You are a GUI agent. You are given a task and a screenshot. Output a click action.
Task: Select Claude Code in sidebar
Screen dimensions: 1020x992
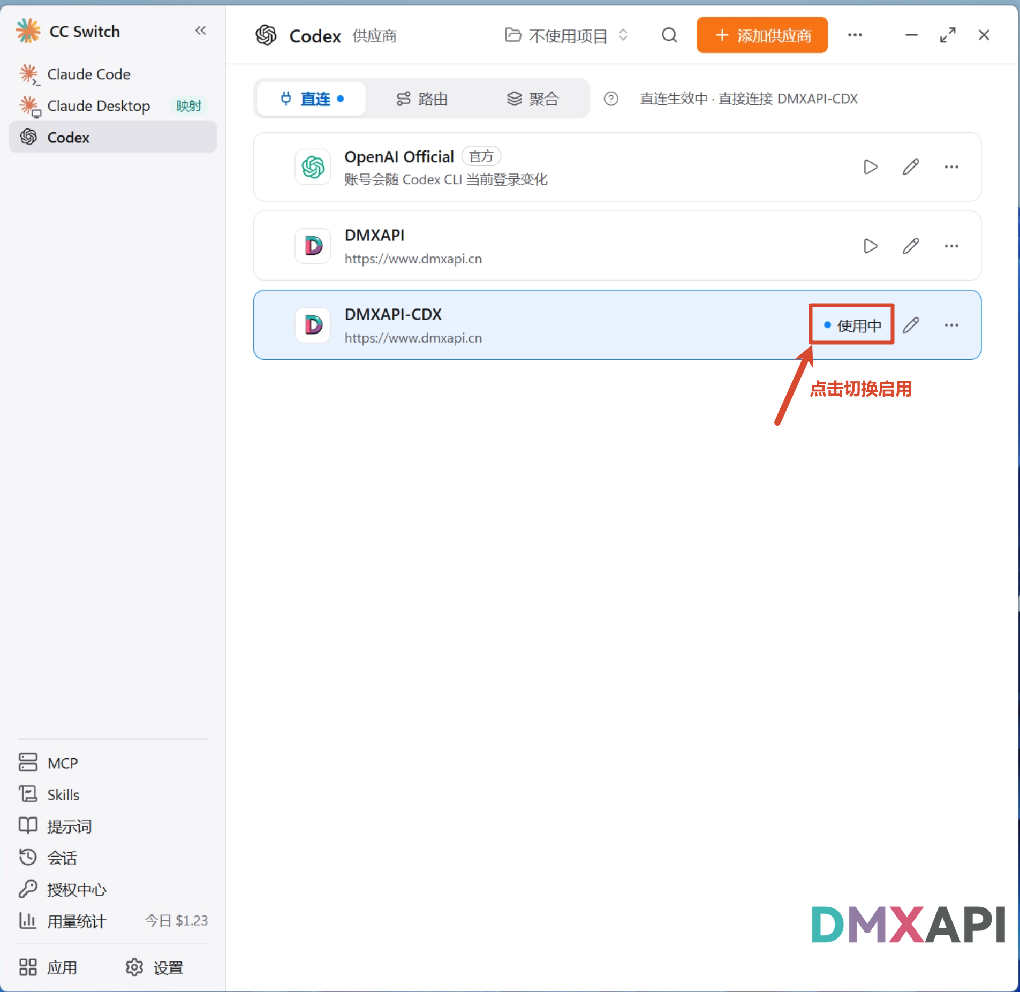[x=112, y=74]
